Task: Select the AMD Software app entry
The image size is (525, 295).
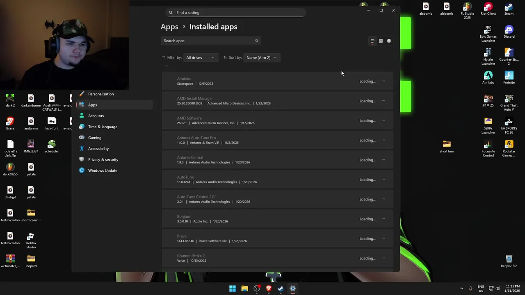Action: pos(277,120)
